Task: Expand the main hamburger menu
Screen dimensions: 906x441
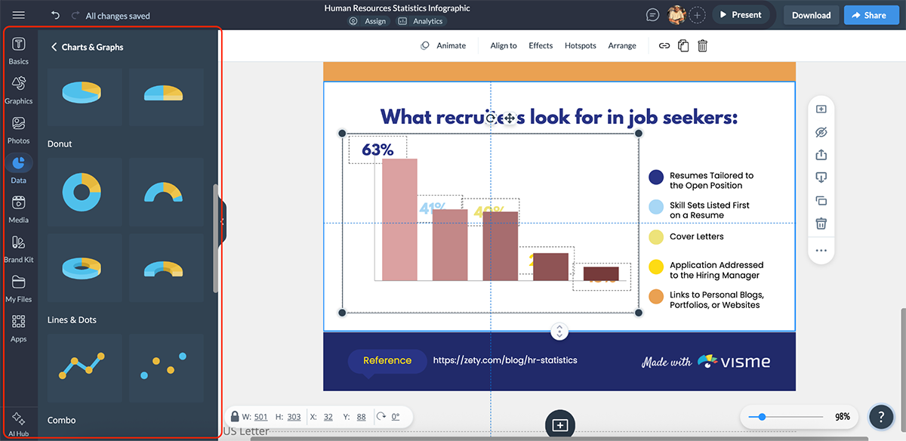Action: pos(18,13)
